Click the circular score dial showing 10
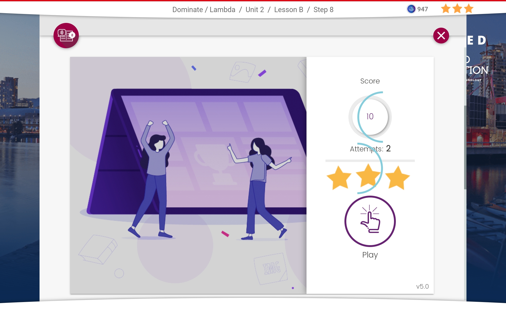Viewport: 506px width, 316px height. pyautogui.click(x=370, y=117)
